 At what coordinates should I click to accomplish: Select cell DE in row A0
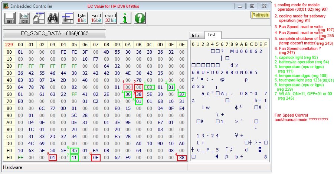point(74,123)
